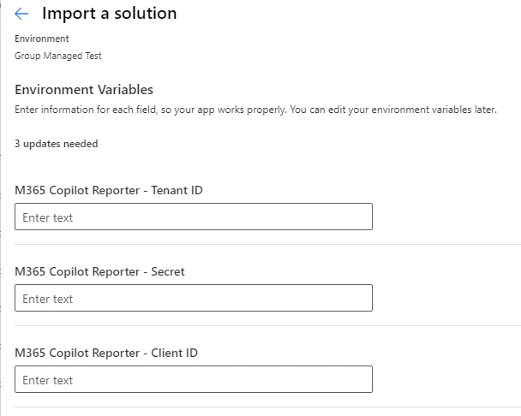Select the "Environment Variables" heading
The width and height of the screenshot is (521, 416).
[x=84, y=90]
